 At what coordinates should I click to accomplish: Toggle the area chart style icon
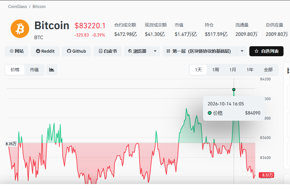point(52,70)
